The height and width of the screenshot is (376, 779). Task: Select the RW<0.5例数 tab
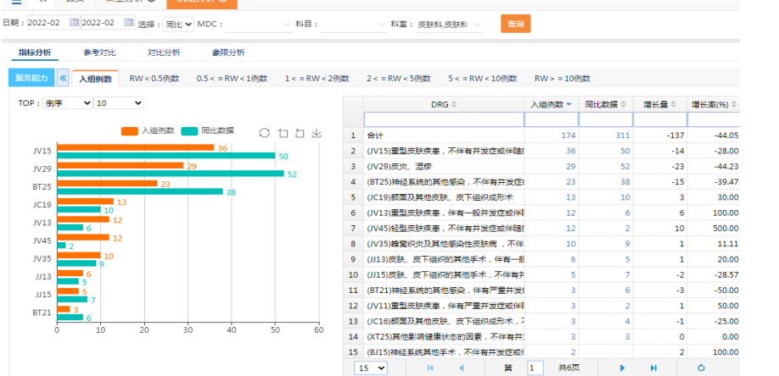point(154,79)
